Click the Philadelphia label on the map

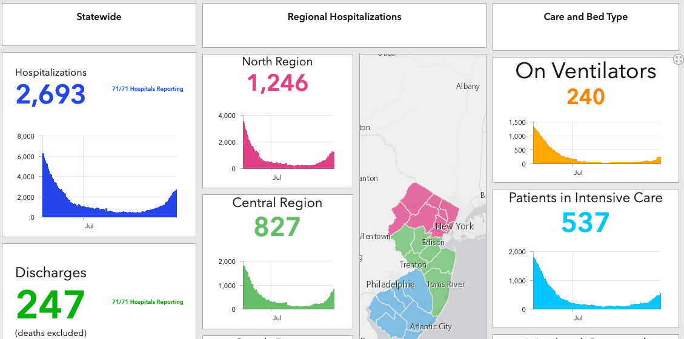coord(390,285)
